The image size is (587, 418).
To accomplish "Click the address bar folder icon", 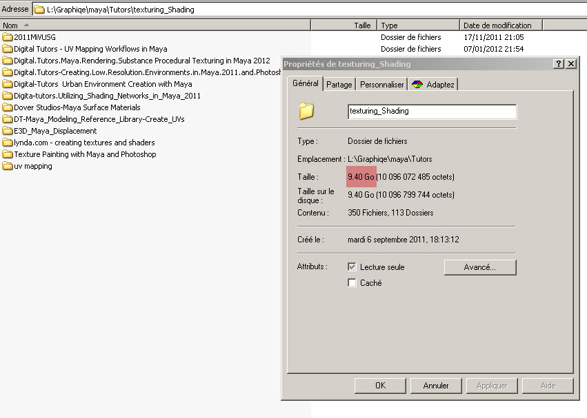I will [39, 10].
